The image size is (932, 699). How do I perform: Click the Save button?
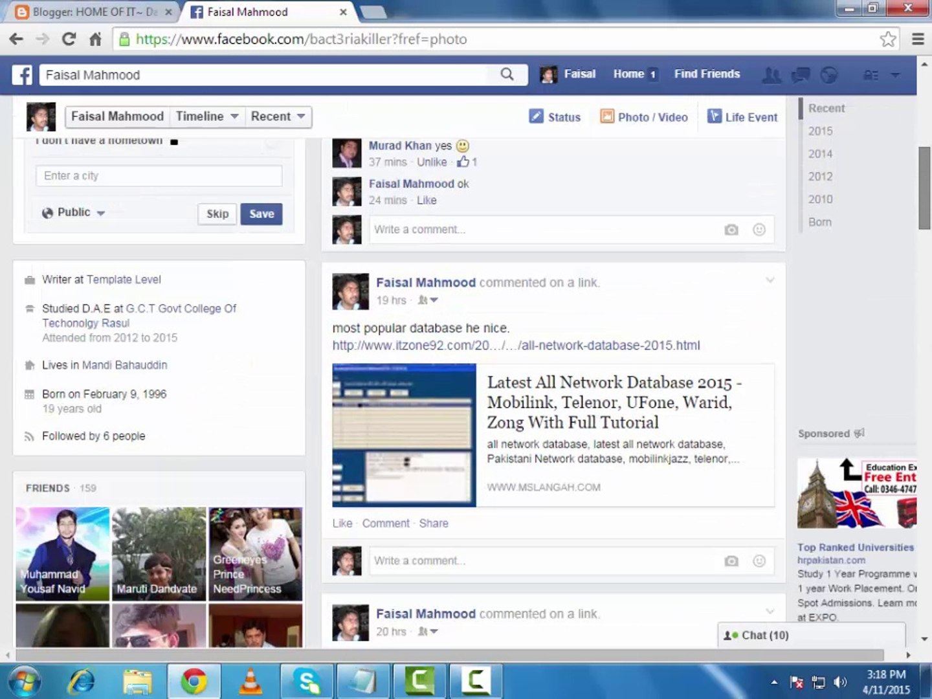[261, 214]
